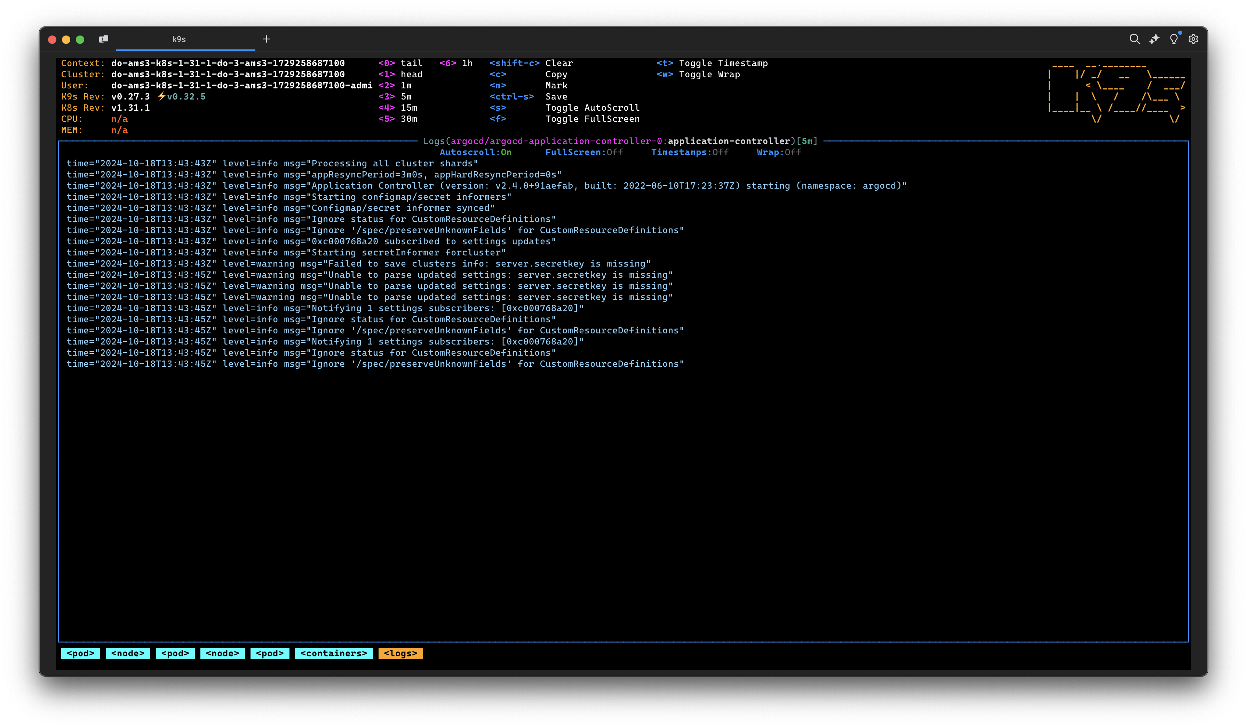Viewport: 1247px width, 728px height.
Task: Switch to the k9s browser tab
Action: (x=178, y=39)
